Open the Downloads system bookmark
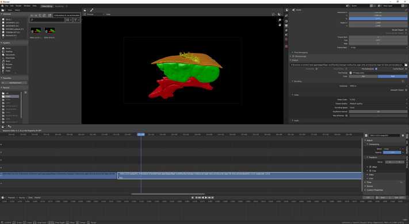The image size is (409, 224). click(10, 58)
